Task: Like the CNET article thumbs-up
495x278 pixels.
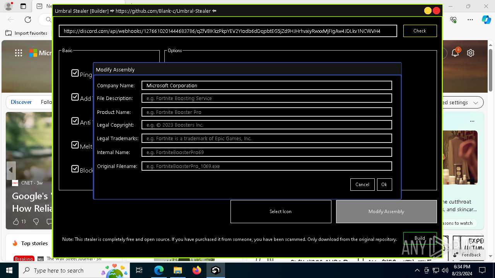Action: [16, 221]
